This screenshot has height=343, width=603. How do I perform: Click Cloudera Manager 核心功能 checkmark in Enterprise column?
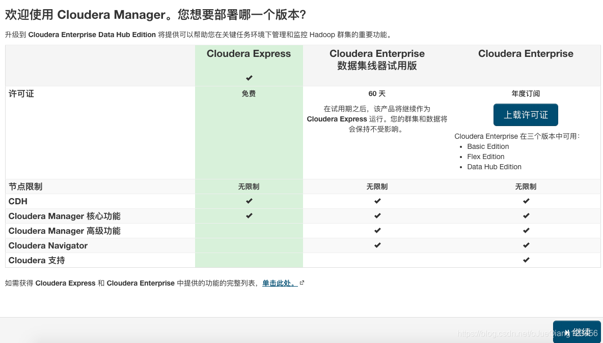coord(526,215)
